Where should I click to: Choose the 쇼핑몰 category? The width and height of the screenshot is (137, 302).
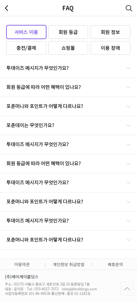(x=68, y=48)
